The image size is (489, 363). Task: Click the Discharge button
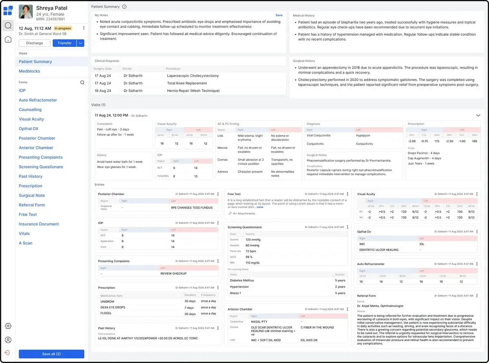pyautogui.click(x=35, y=43)
